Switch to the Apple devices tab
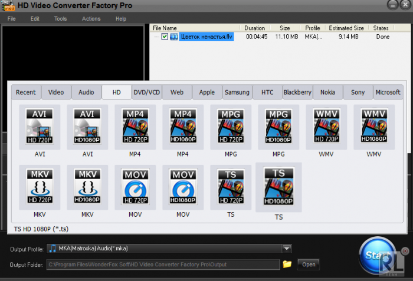 coord(207,92)
